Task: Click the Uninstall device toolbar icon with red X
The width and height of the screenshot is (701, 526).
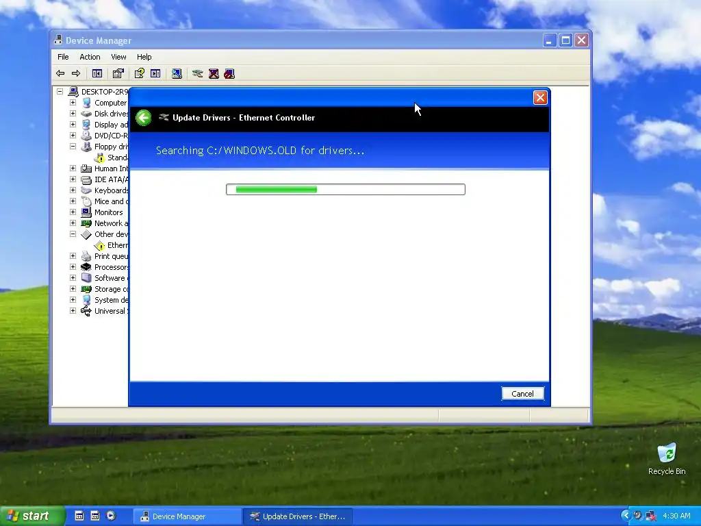Action: [x=214, y=73]
